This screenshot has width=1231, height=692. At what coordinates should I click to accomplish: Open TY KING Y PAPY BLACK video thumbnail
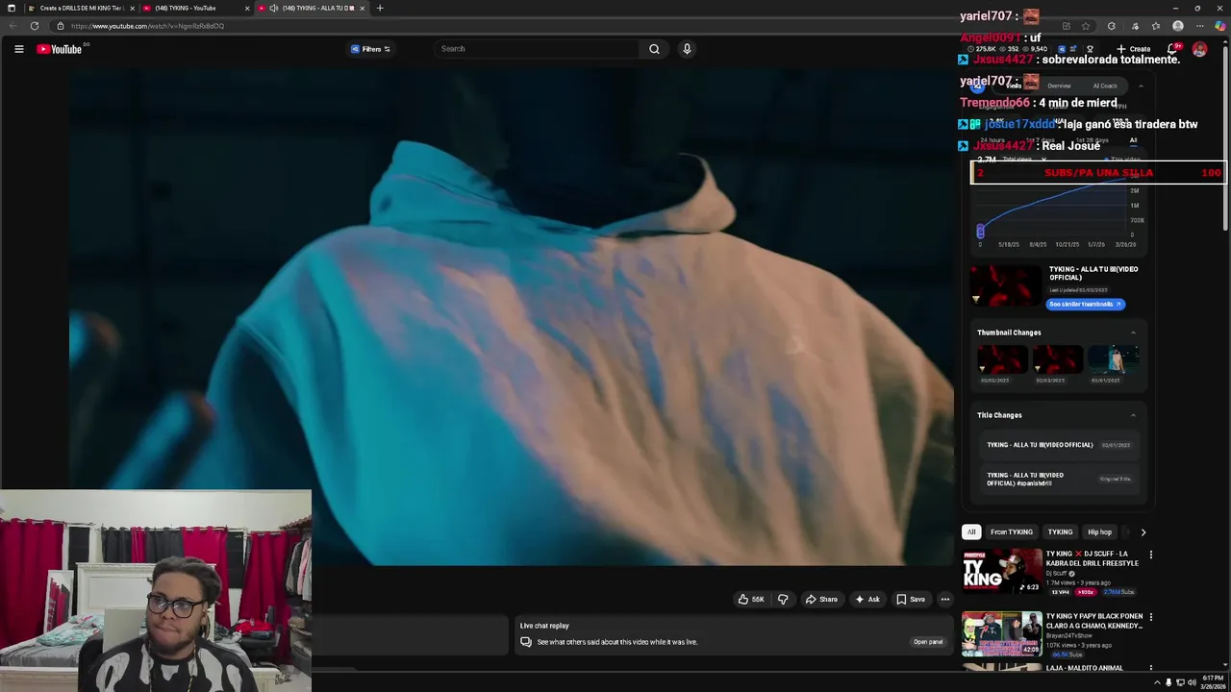[x=1002, y=634]
